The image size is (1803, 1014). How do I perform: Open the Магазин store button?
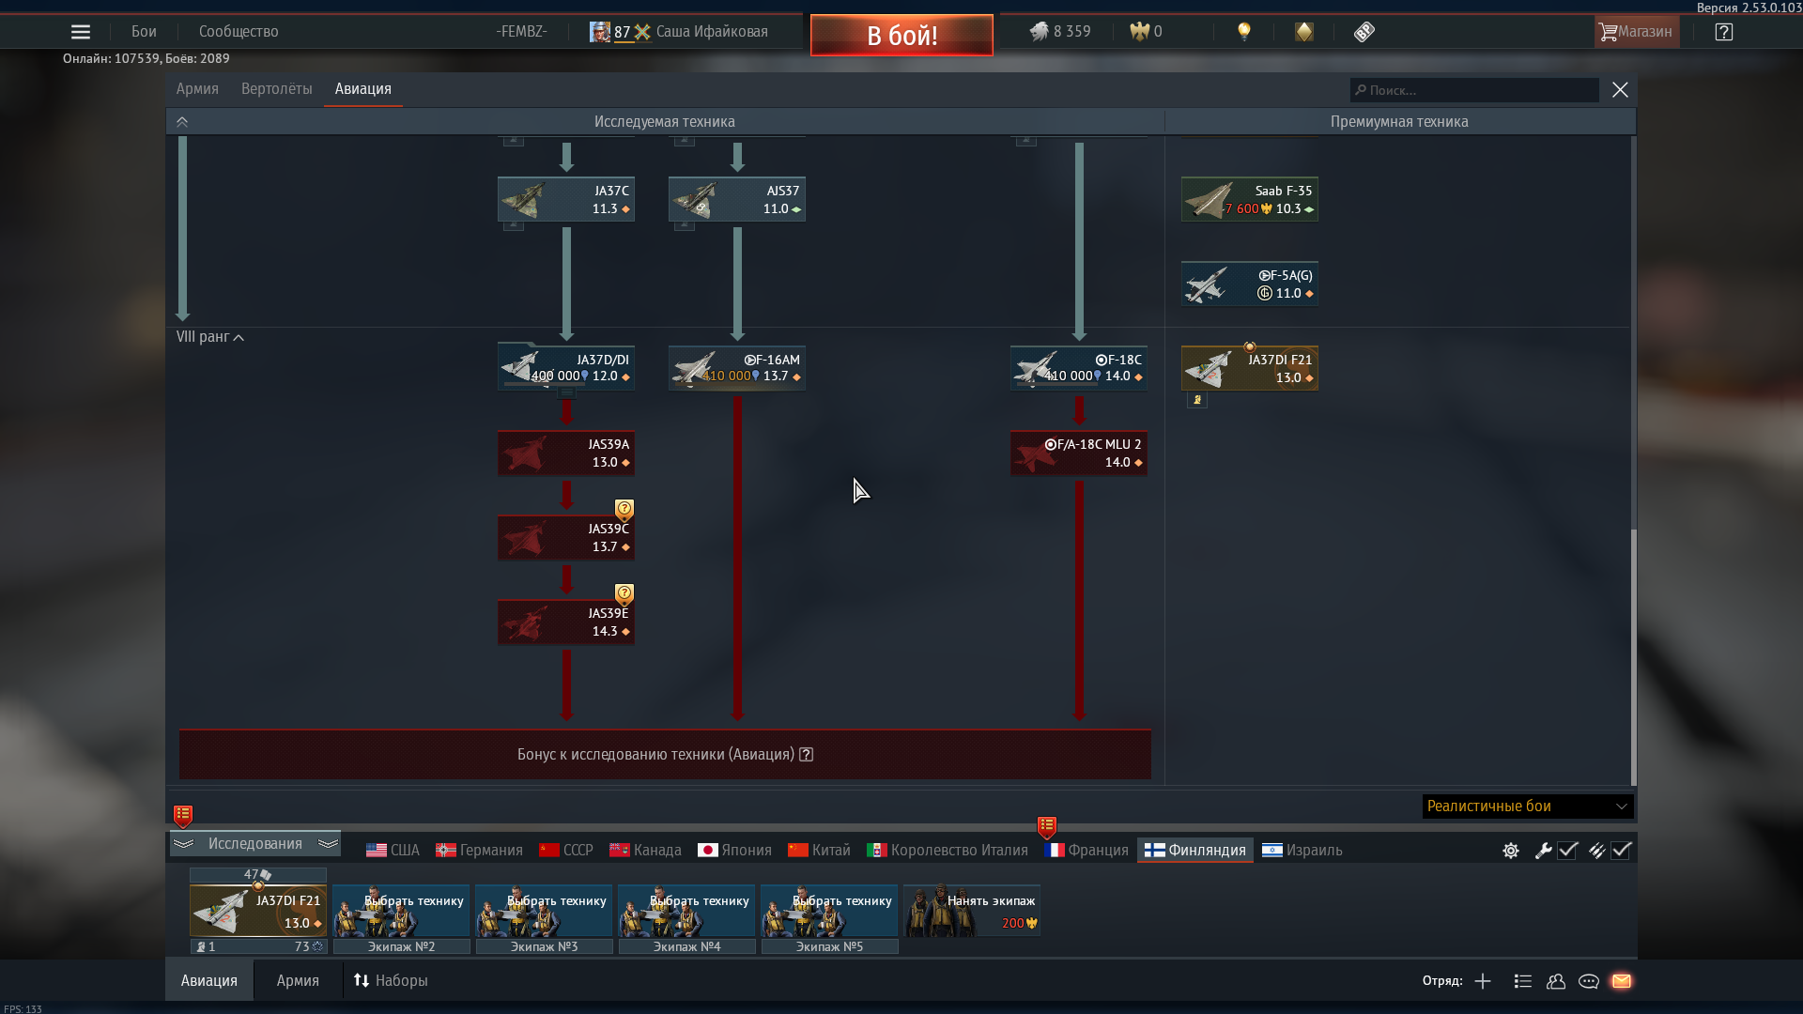[1637, 32]
